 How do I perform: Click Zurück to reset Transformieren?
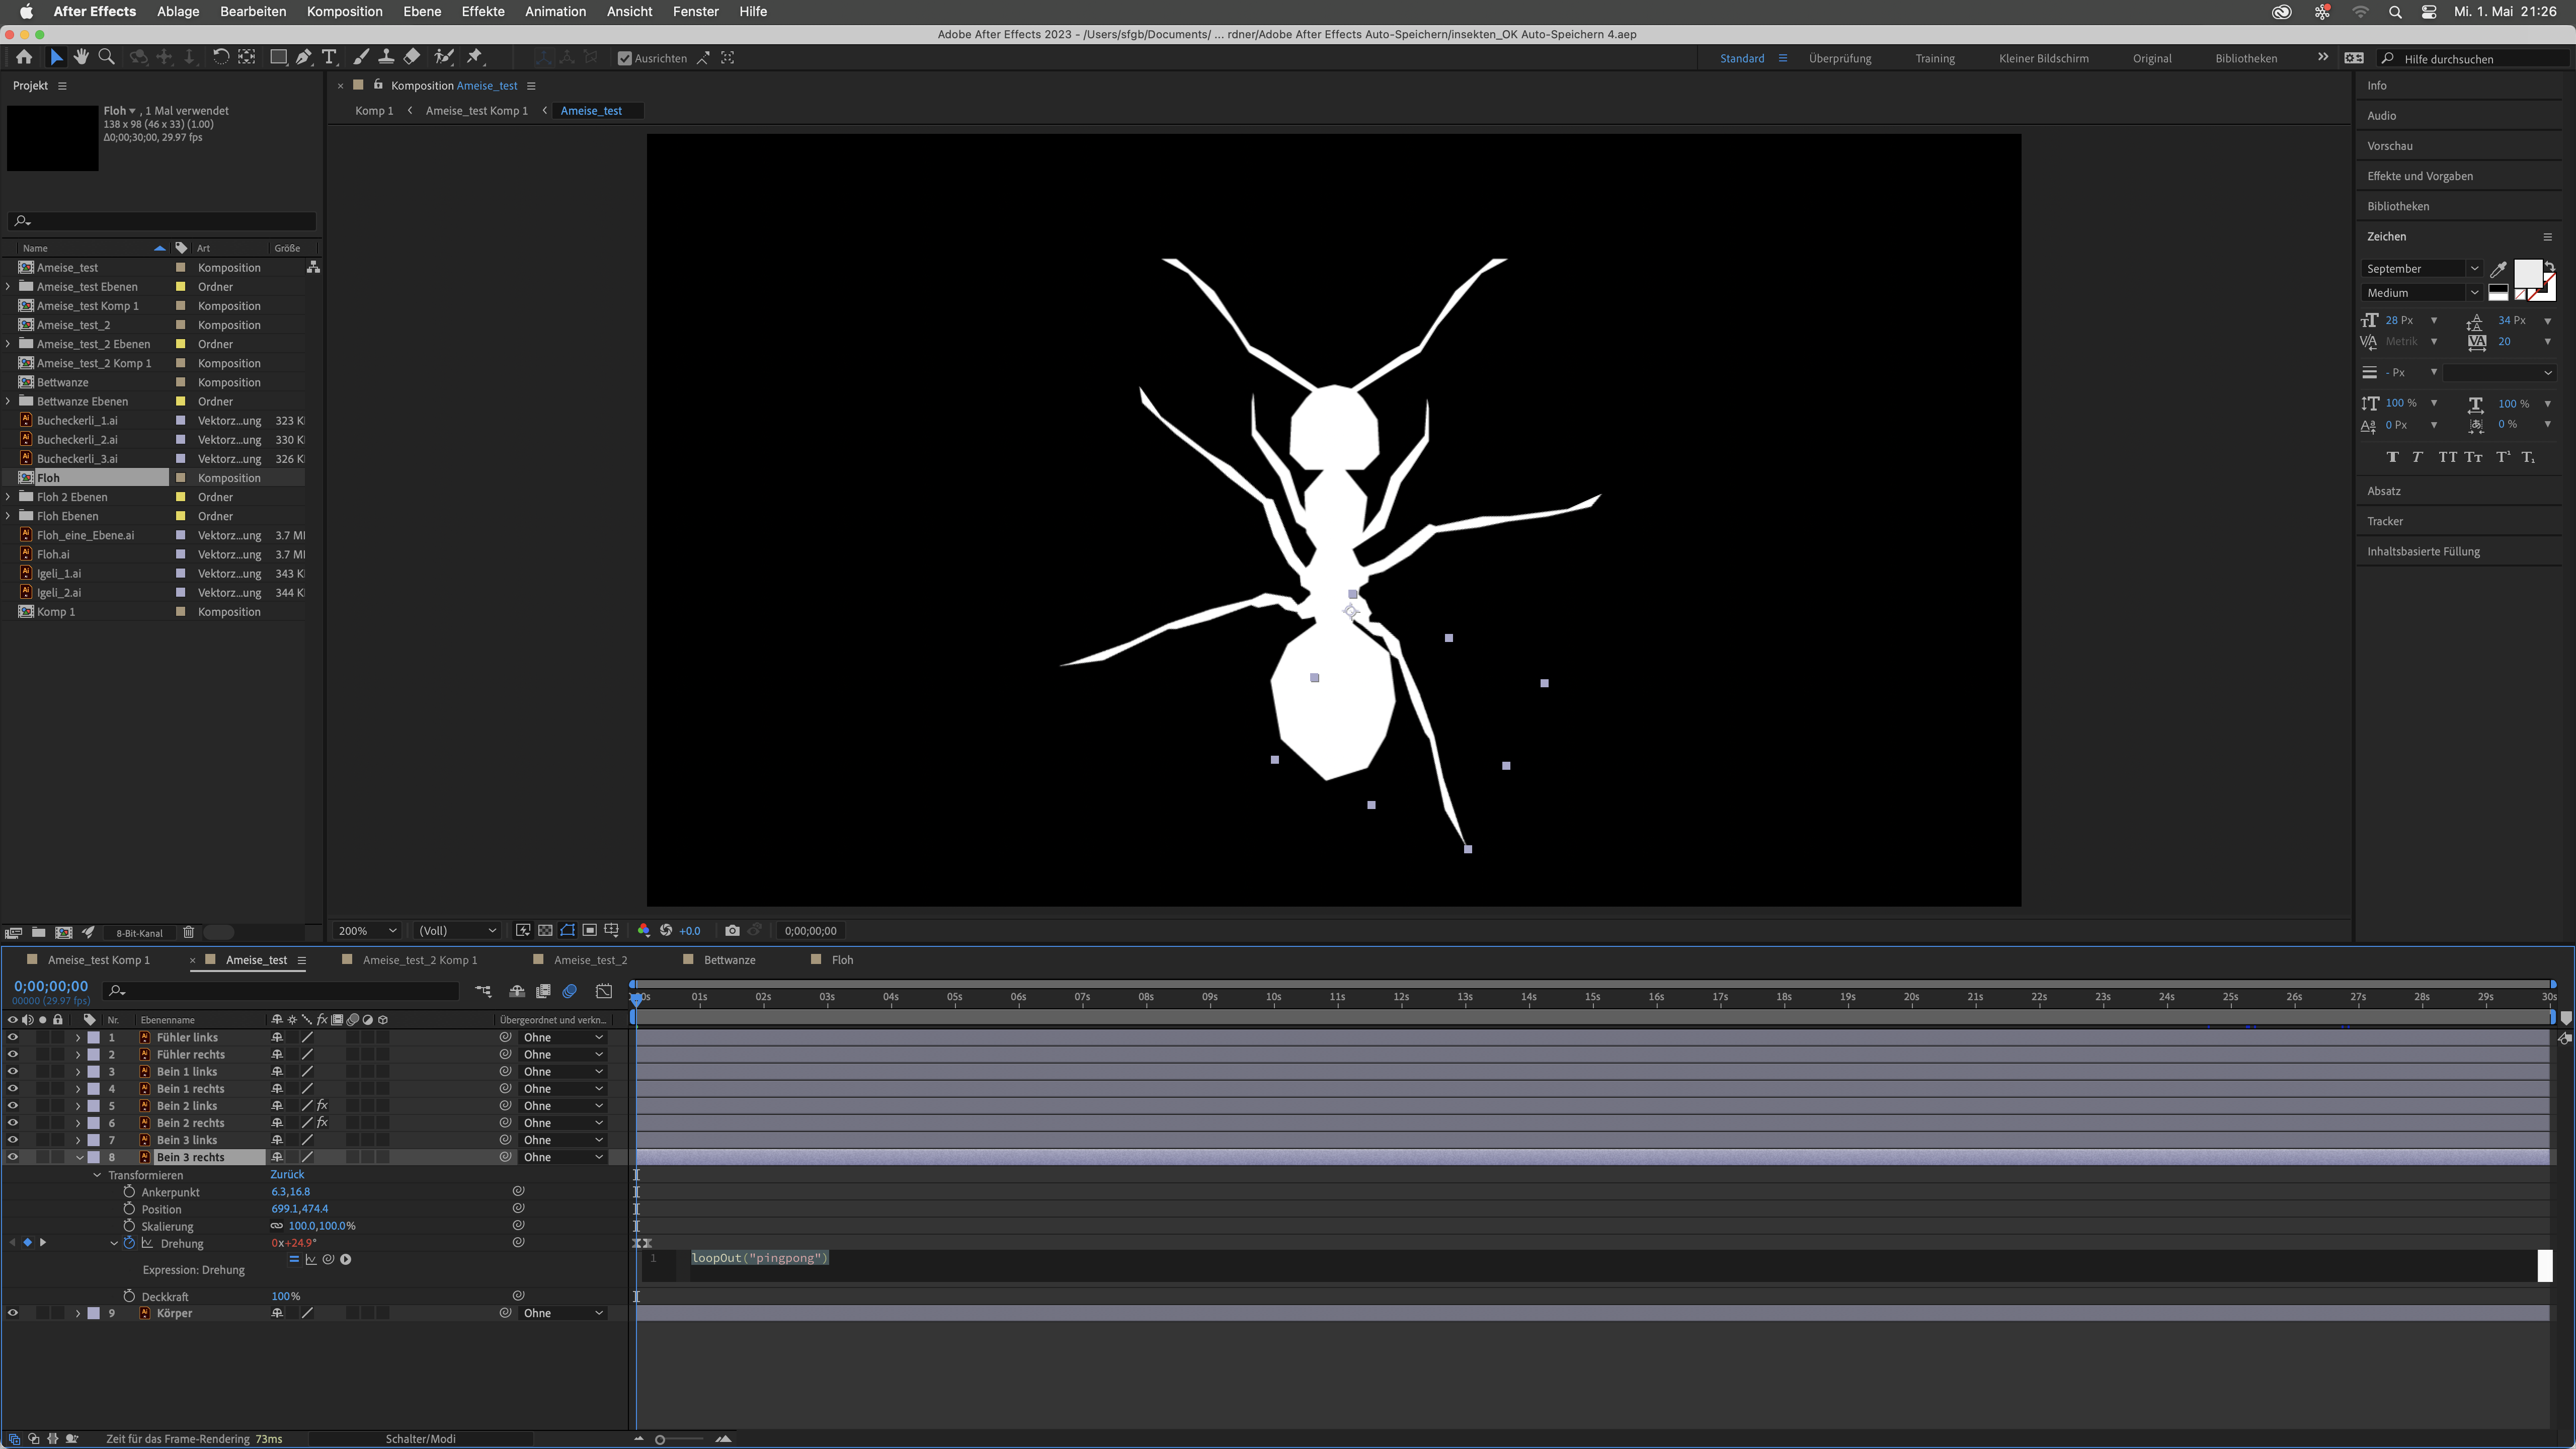[x=287, y=1174]
